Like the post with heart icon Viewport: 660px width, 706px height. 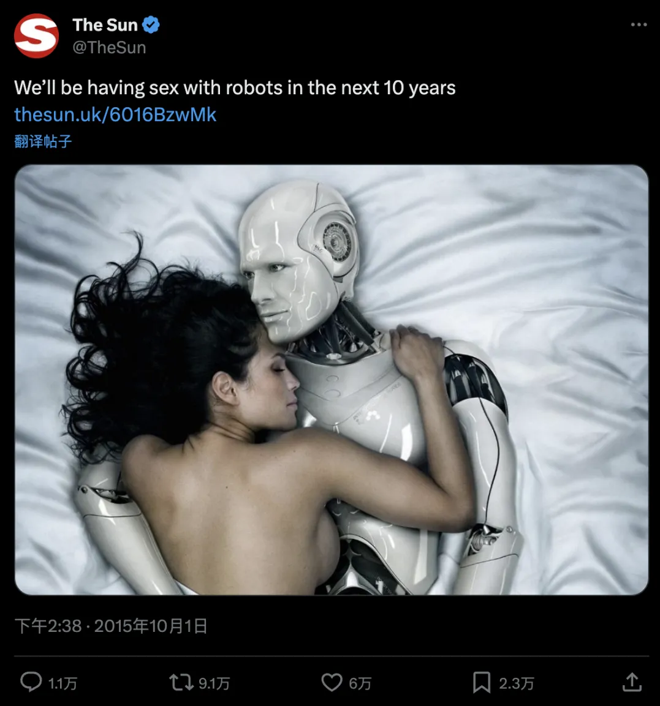pos(332,682)
